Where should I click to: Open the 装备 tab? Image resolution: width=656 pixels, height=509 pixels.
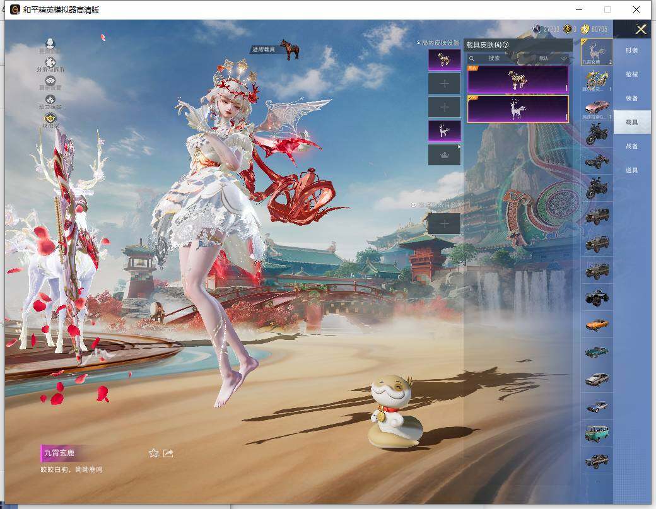pos(631,98)
